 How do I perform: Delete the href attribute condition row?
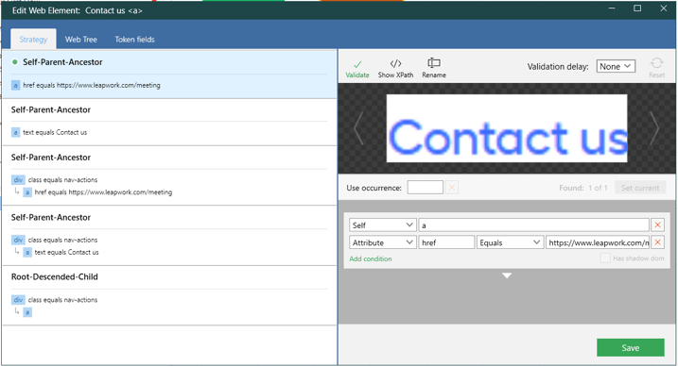[x=657, y=242]
